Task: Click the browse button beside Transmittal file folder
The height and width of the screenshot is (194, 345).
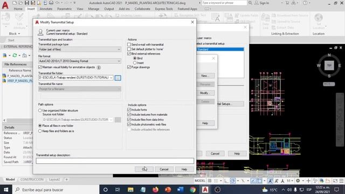Action: pos(118,78)
